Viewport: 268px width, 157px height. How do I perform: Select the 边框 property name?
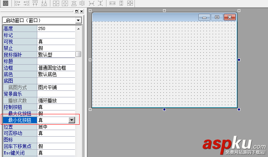point(20,68)
